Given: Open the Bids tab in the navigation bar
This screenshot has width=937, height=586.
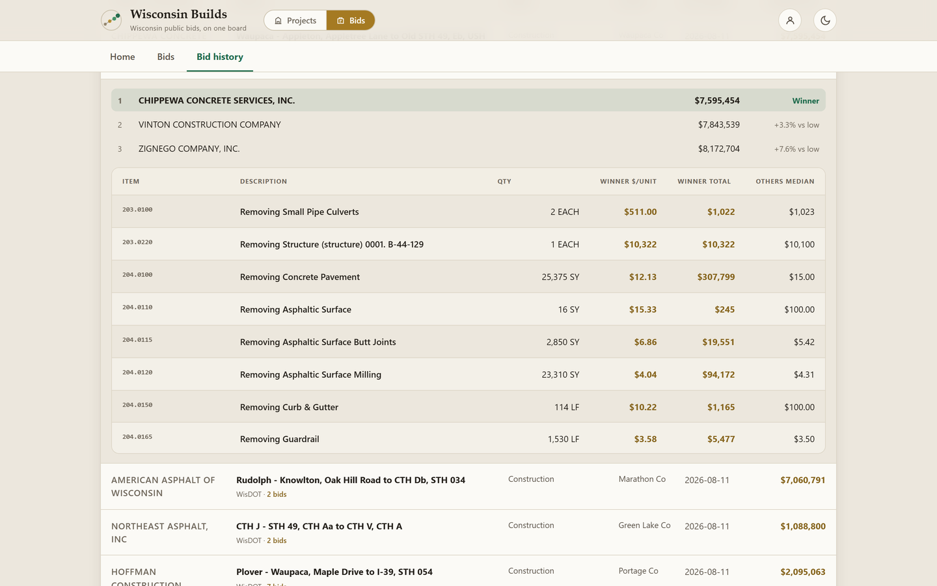Looking at the screenshot, I should pyautogui.click(x=166, y=57).
